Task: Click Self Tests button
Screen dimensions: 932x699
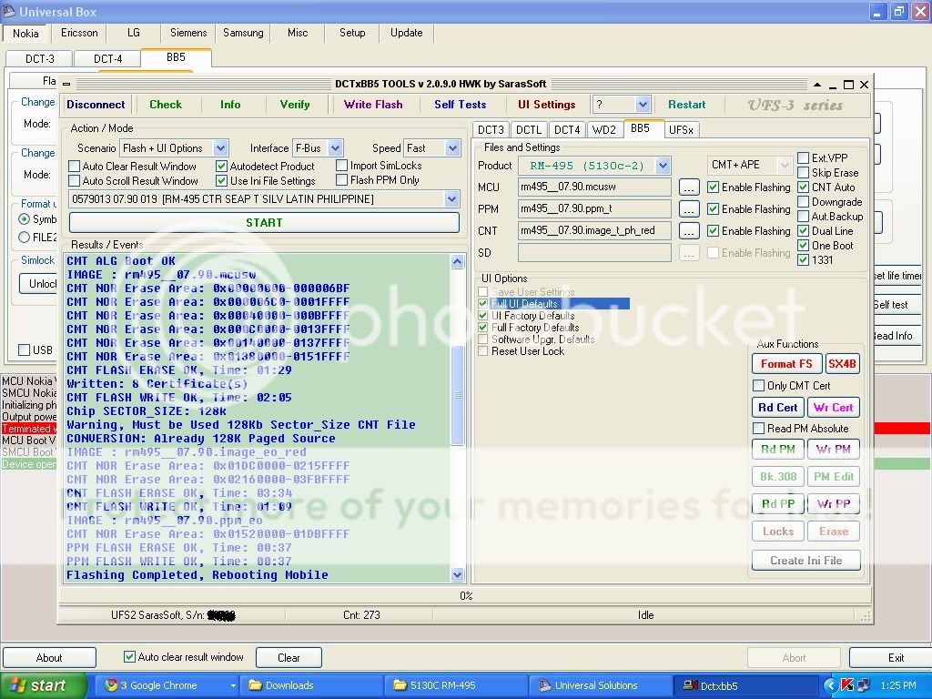Action: point(460,105)
